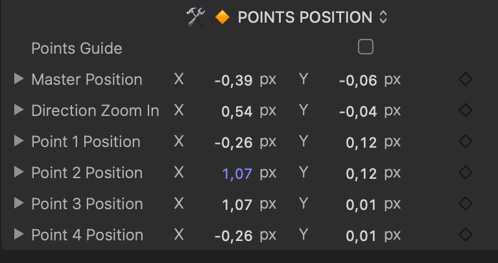This screenshot has height=263, width=498.
Task: Expand the Master Position disclosure triangle
Action: click(19, 80)
